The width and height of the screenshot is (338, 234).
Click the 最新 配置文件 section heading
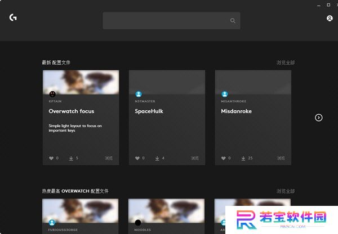pos(56,62)
